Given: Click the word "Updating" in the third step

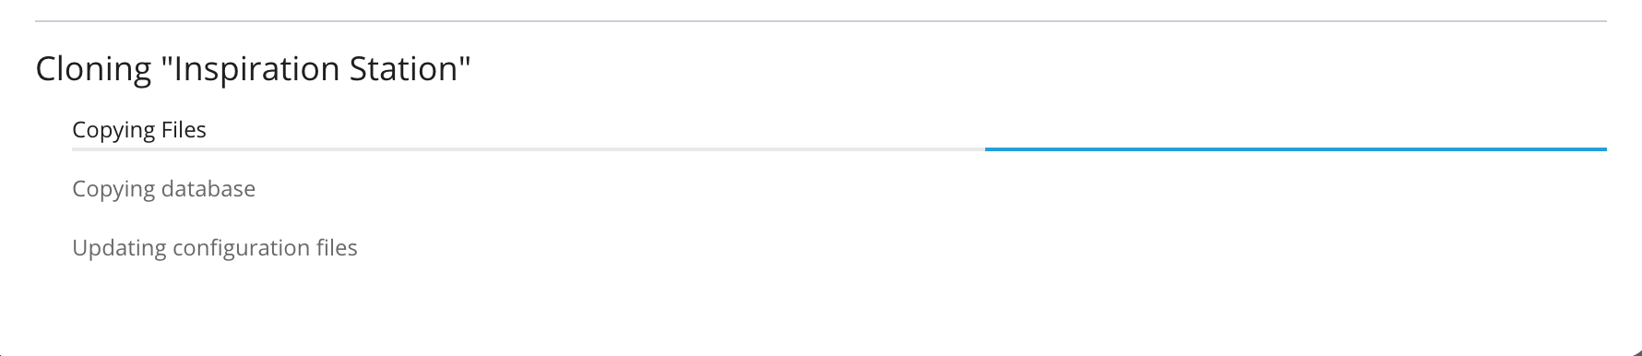Looking at the screenshot, I should click(119, 249).
